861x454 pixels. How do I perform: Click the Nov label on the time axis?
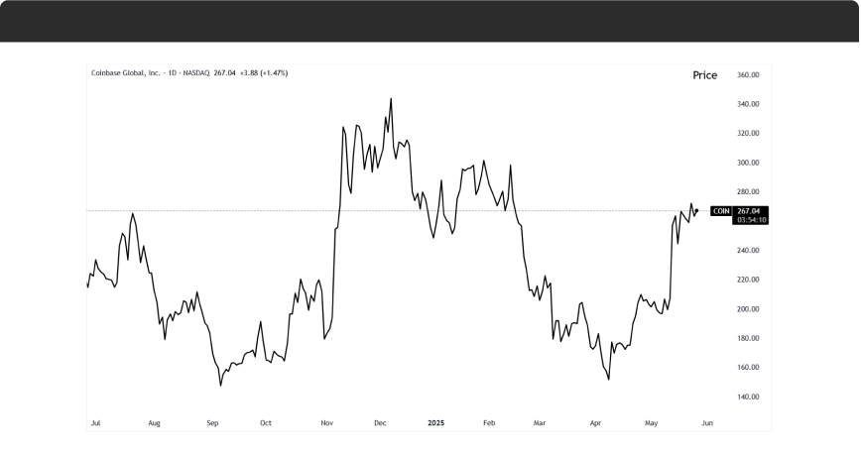326,422
